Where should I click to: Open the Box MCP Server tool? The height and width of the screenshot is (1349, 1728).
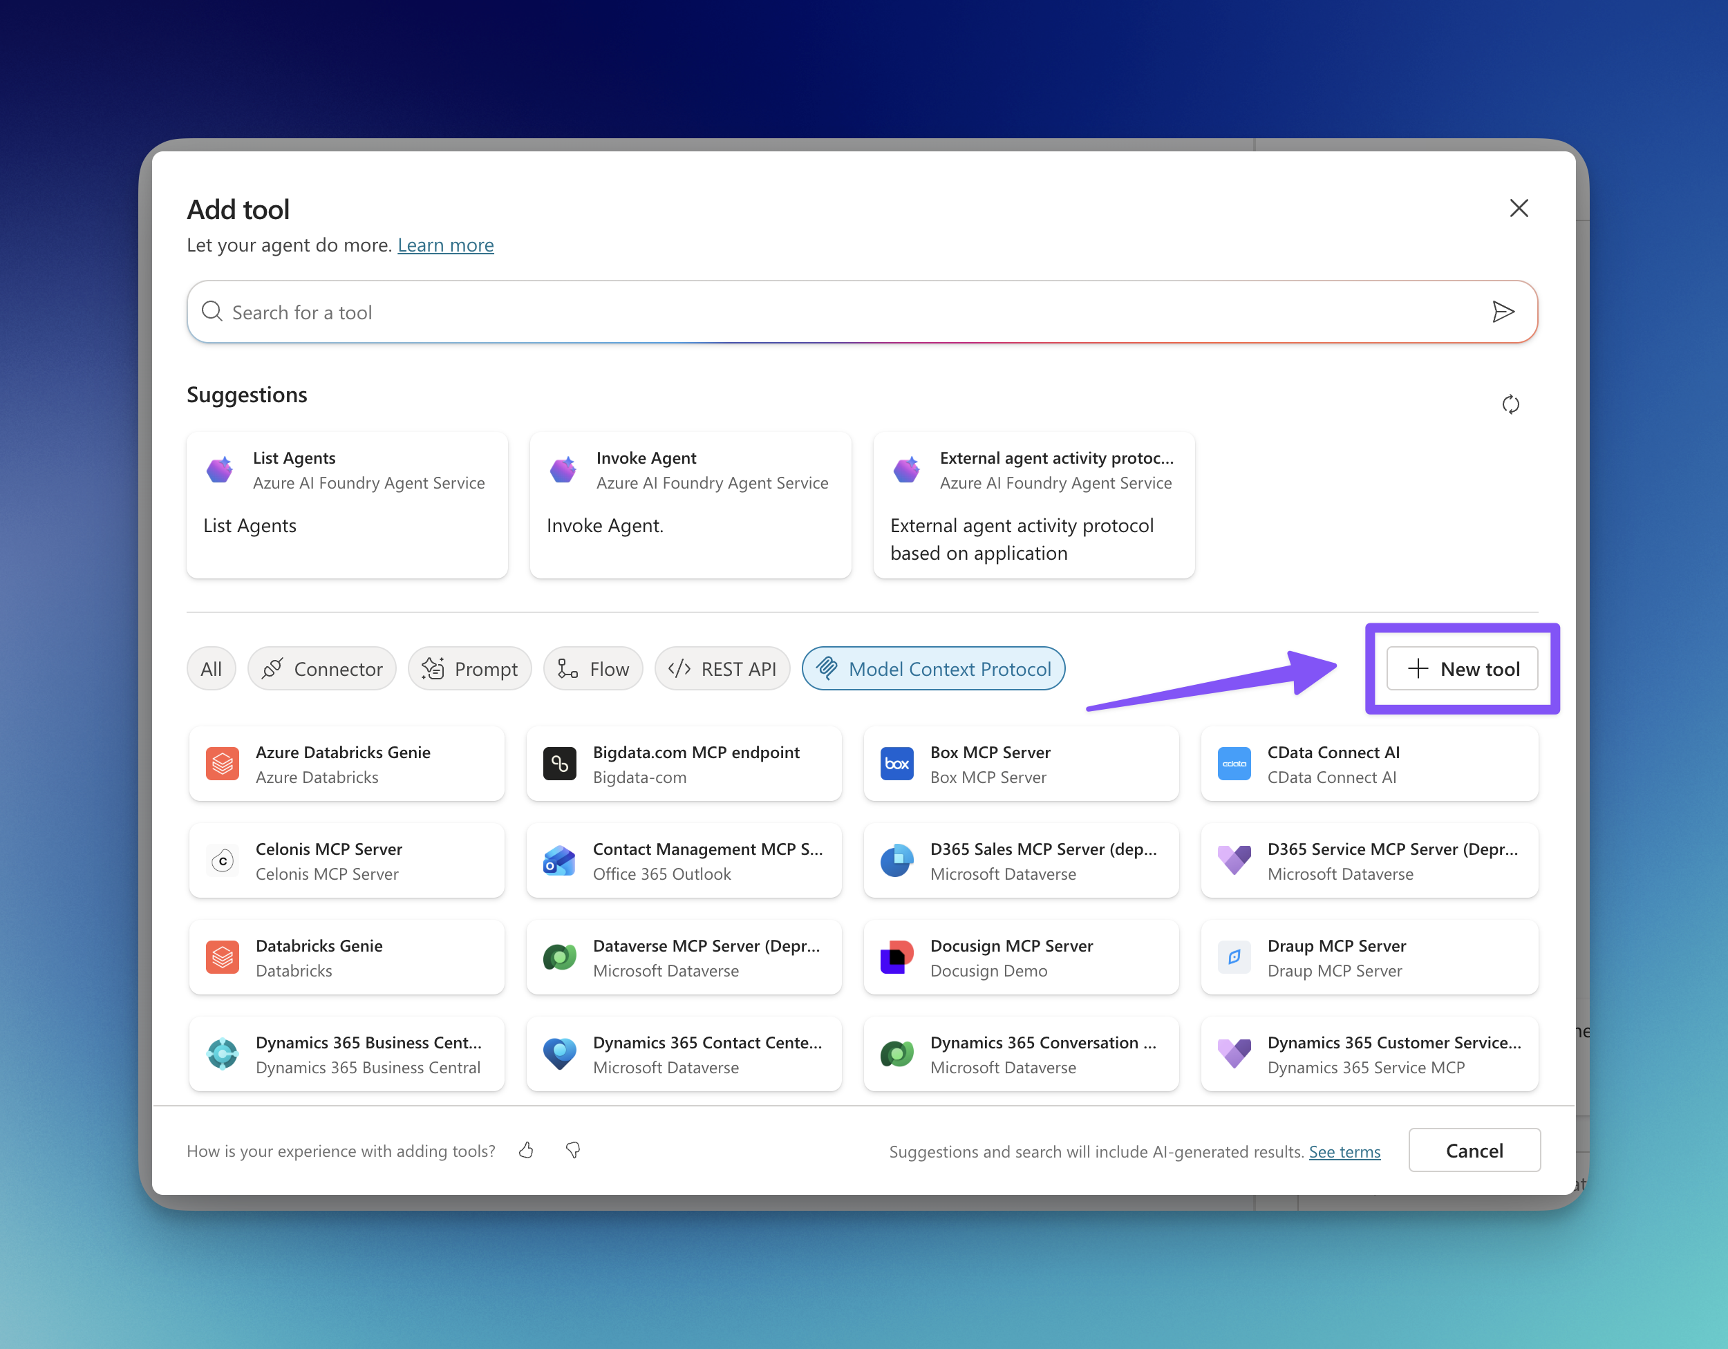(1021, 764)
